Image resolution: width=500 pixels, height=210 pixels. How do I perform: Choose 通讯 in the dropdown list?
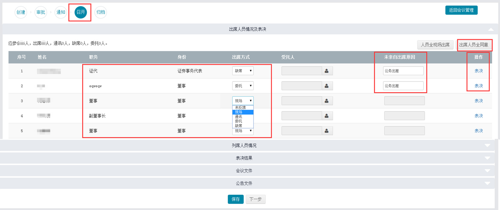coord(243,117)
